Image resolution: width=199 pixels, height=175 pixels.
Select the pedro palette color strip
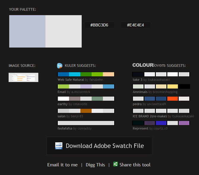161,99
